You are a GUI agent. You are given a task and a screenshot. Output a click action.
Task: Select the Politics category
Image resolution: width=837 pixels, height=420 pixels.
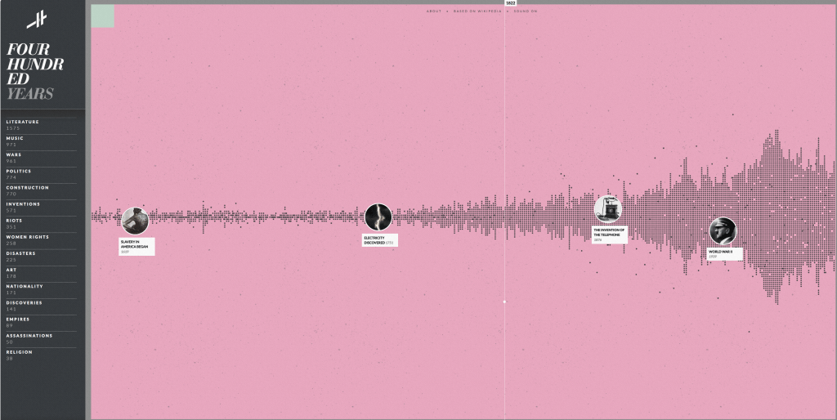point(19,171)
